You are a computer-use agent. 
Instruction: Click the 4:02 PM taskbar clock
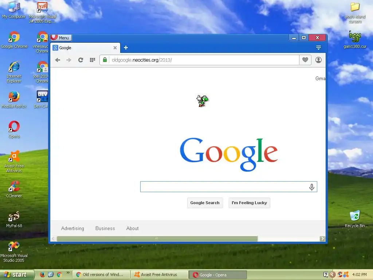pyautogui.click(x=360, y=275)
